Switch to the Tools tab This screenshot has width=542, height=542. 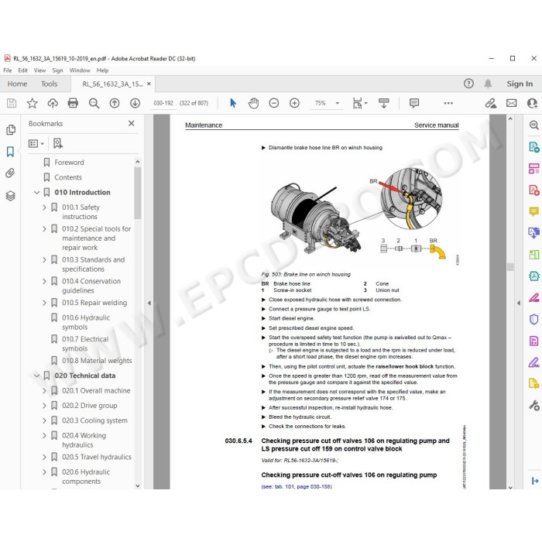pyautogui.click(x=49, y=84)
